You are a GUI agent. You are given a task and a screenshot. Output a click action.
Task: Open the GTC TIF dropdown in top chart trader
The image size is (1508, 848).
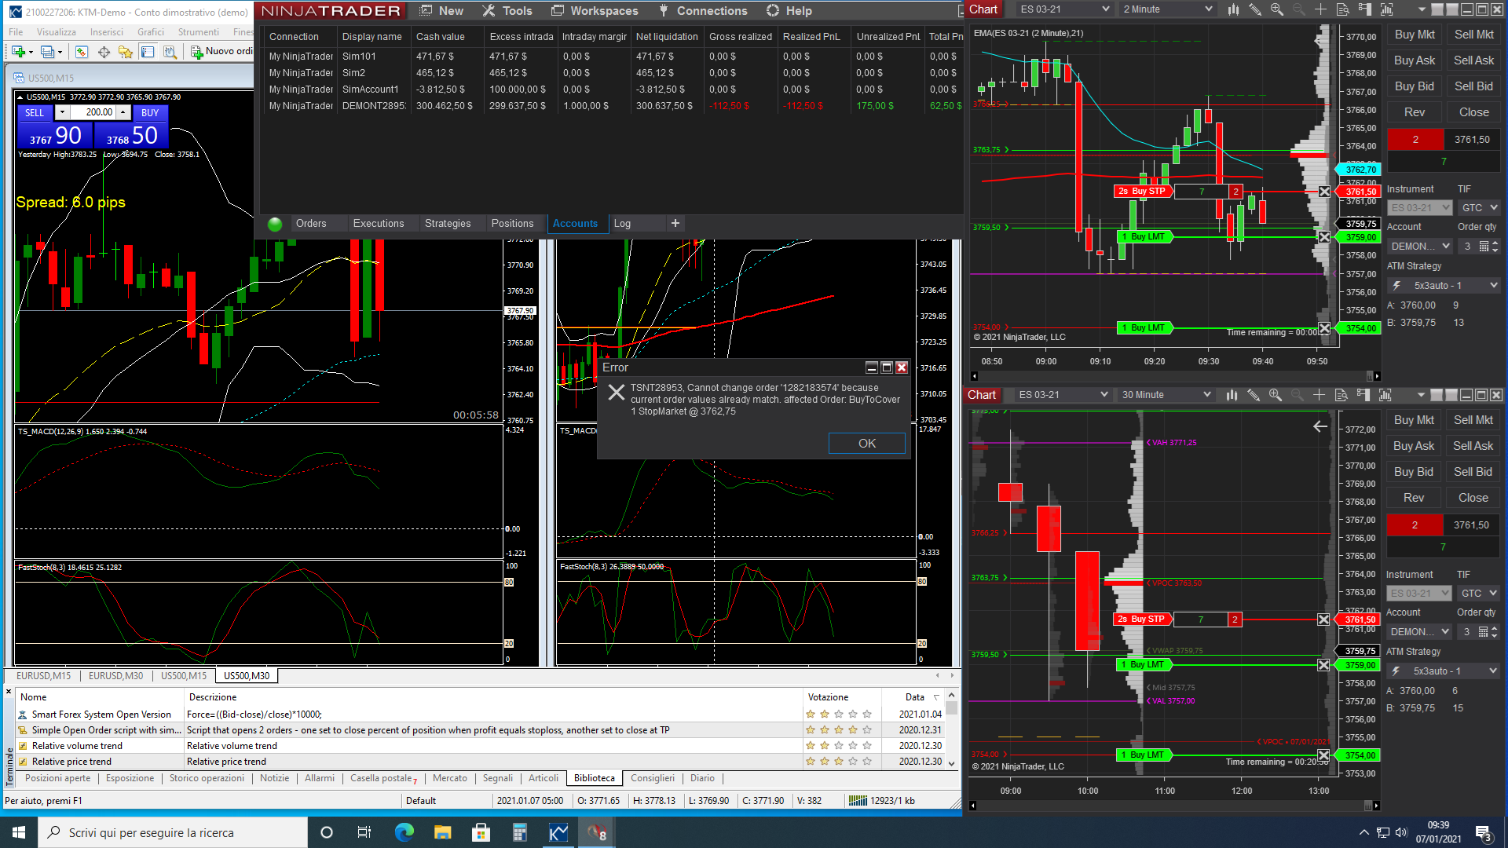tap(1481, 208)
